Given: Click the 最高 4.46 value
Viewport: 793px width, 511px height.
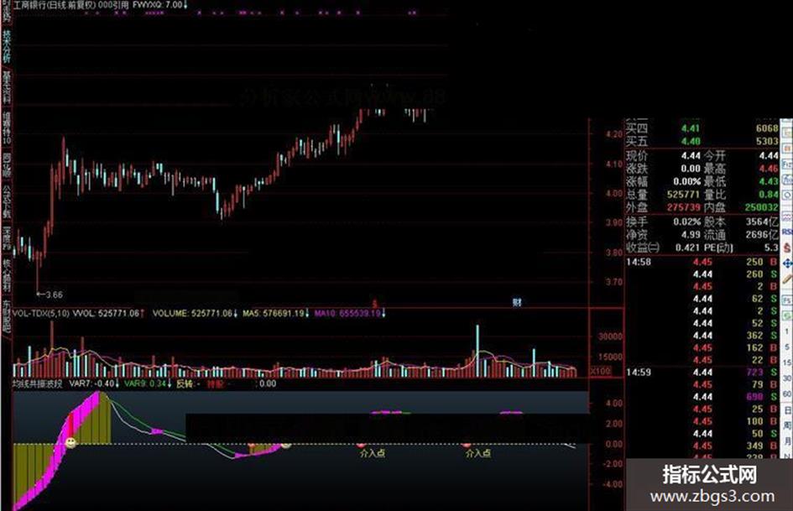Looking at the screenshot, I should click(768, 169).
